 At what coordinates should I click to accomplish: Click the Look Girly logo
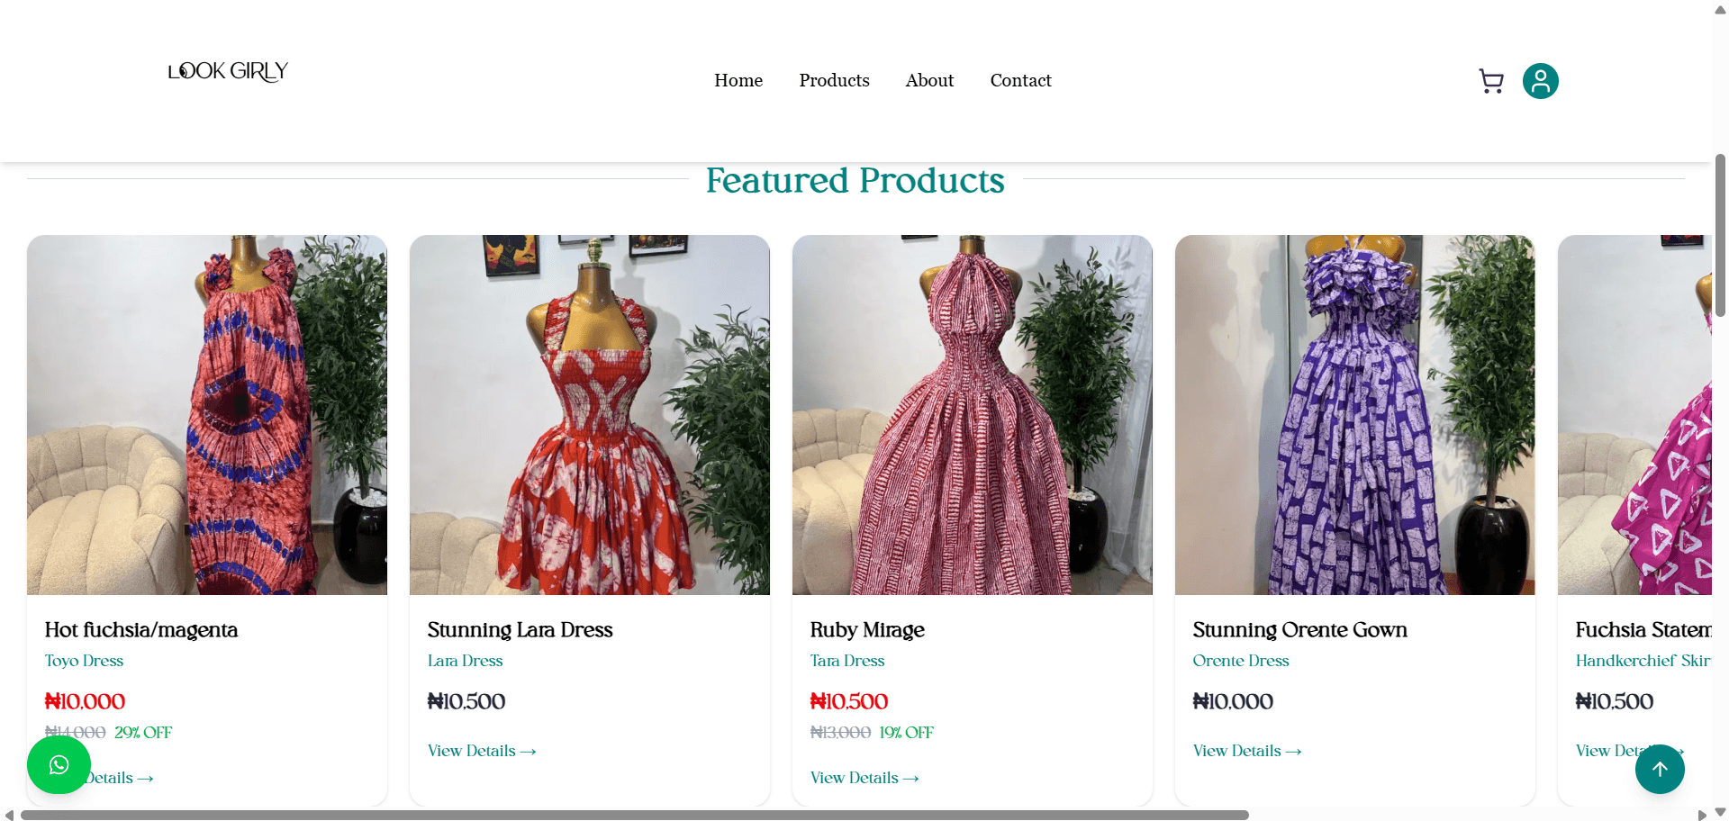click(x=228, y=71)
